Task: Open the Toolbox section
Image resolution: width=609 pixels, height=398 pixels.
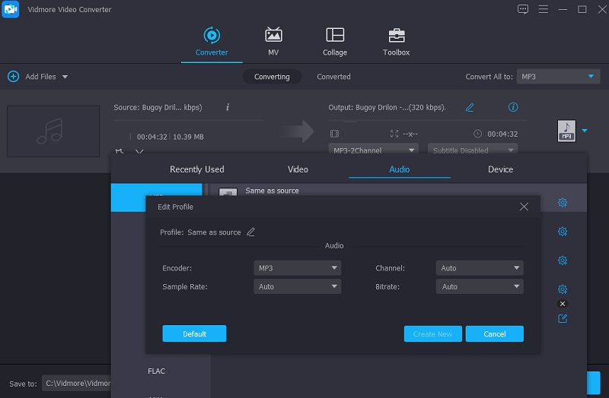Action: click(x=396, y=42)
